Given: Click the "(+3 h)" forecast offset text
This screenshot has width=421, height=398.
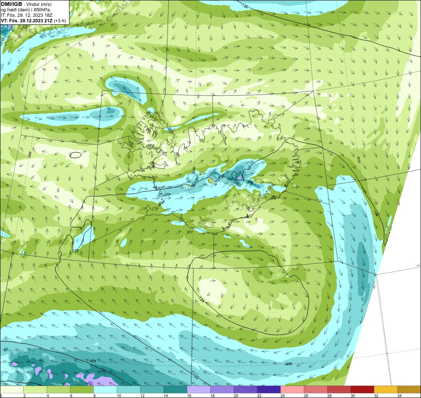Looking at the screenshot, I should click(x=60, y=21).
